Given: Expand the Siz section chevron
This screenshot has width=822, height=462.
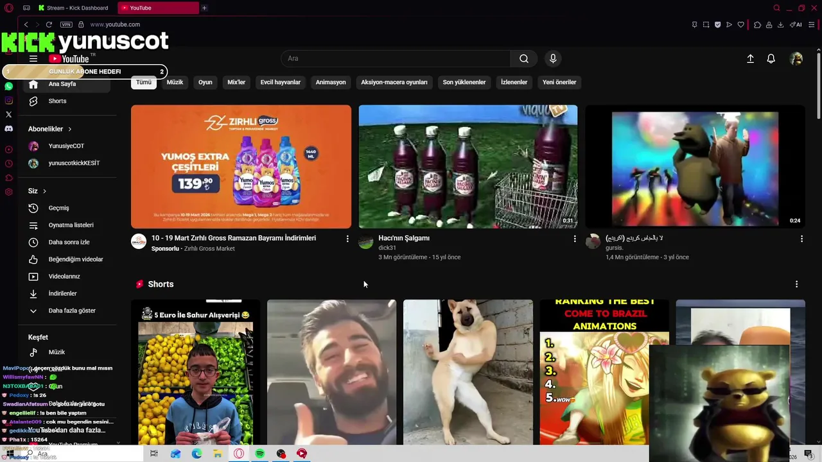Looking at the screenshot, I should point(44,191).
